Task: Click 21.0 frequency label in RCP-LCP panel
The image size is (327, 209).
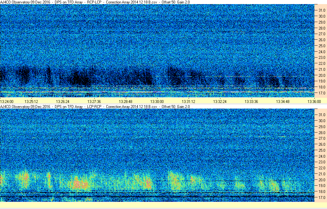Action: 322,69
